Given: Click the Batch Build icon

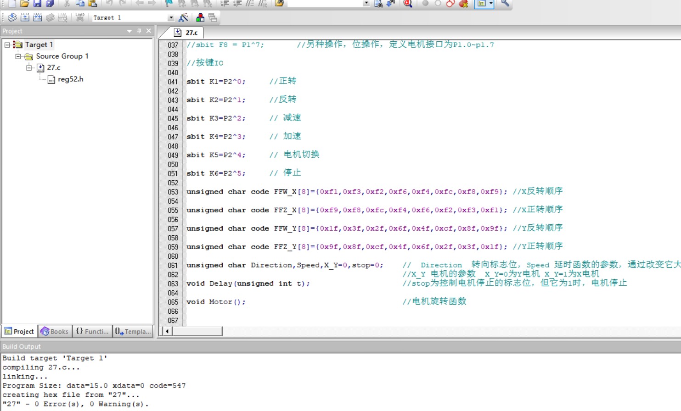Looking at the screenshot, I should pyautogui.click(x=50, y=17).
